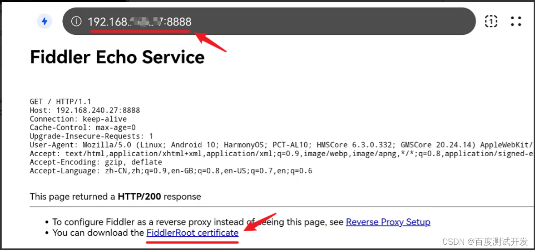This screenshot has width=535, height=250.
Task: Tap the lightning bolt icon beside address bar
Action: click(44, 22)
